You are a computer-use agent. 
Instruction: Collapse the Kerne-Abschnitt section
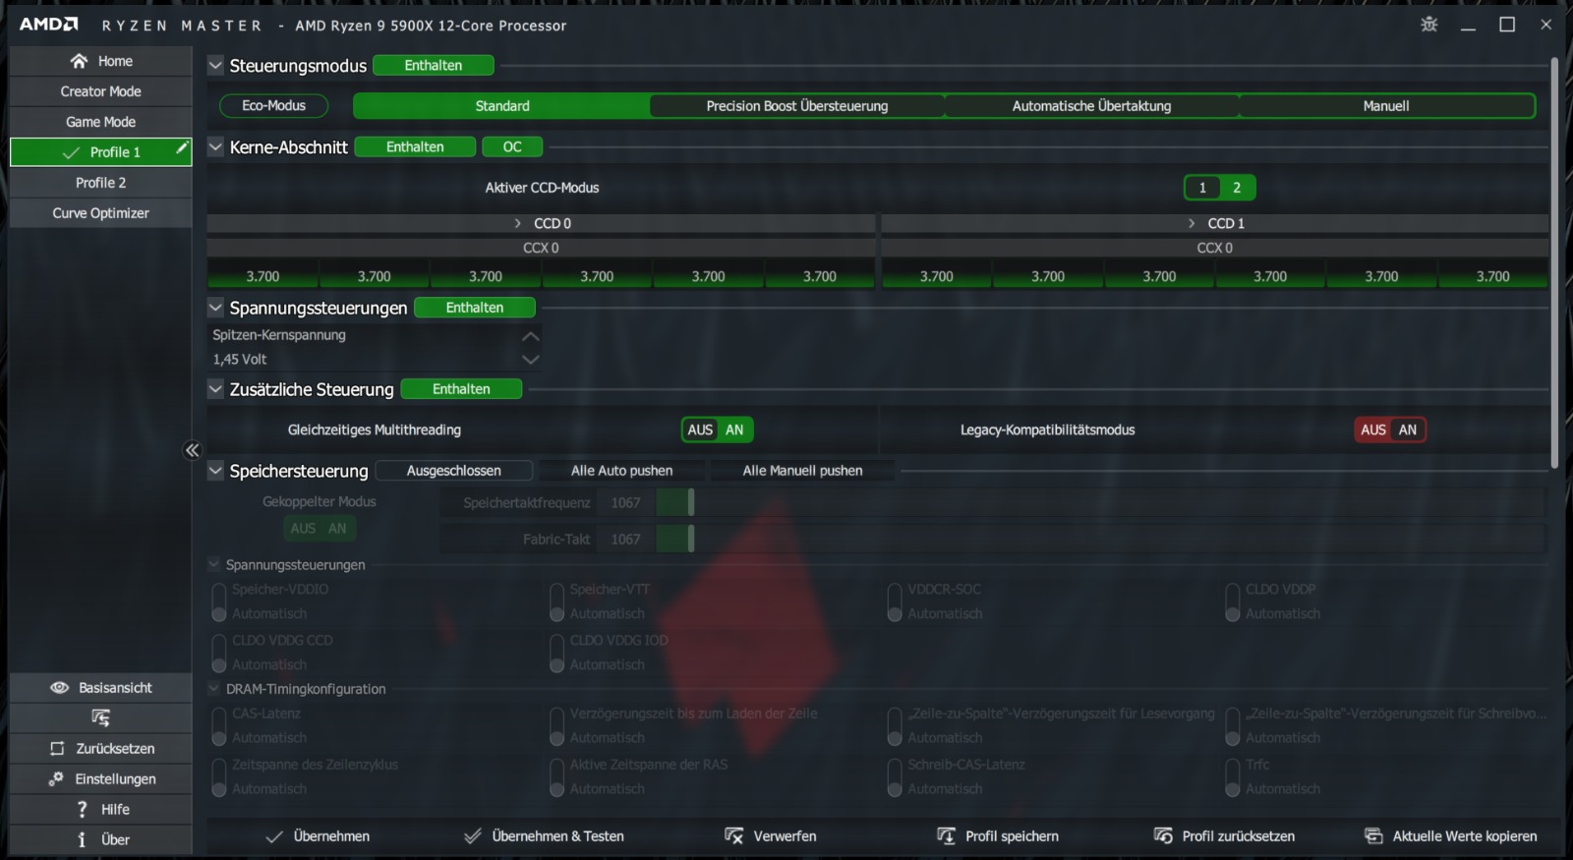(216, 147)
